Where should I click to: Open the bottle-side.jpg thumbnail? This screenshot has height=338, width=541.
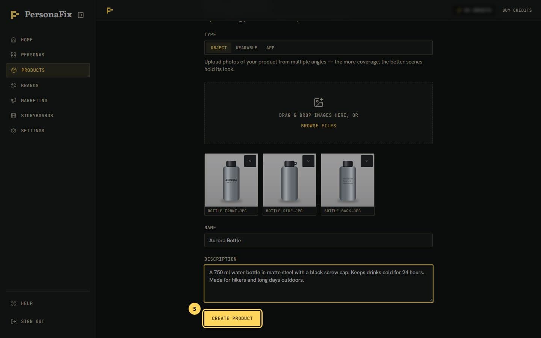point(289,180)
